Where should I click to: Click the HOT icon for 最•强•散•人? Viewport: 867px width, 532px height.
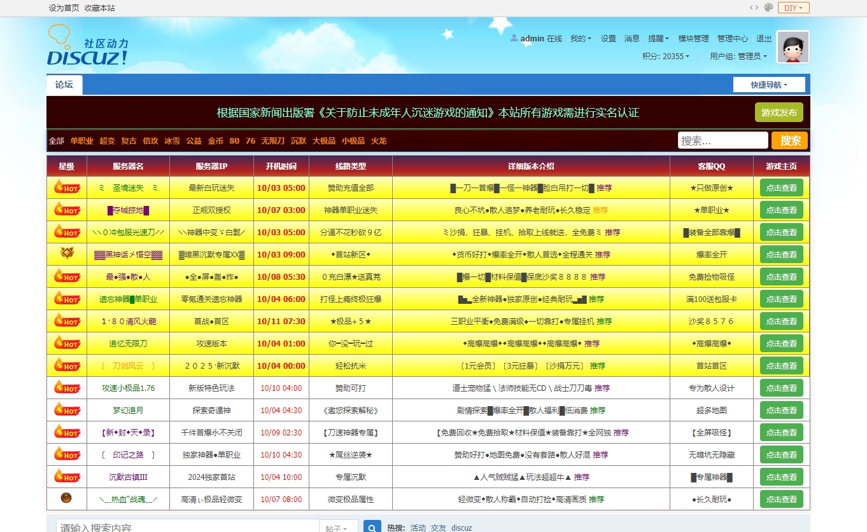[x=67, y=276]
